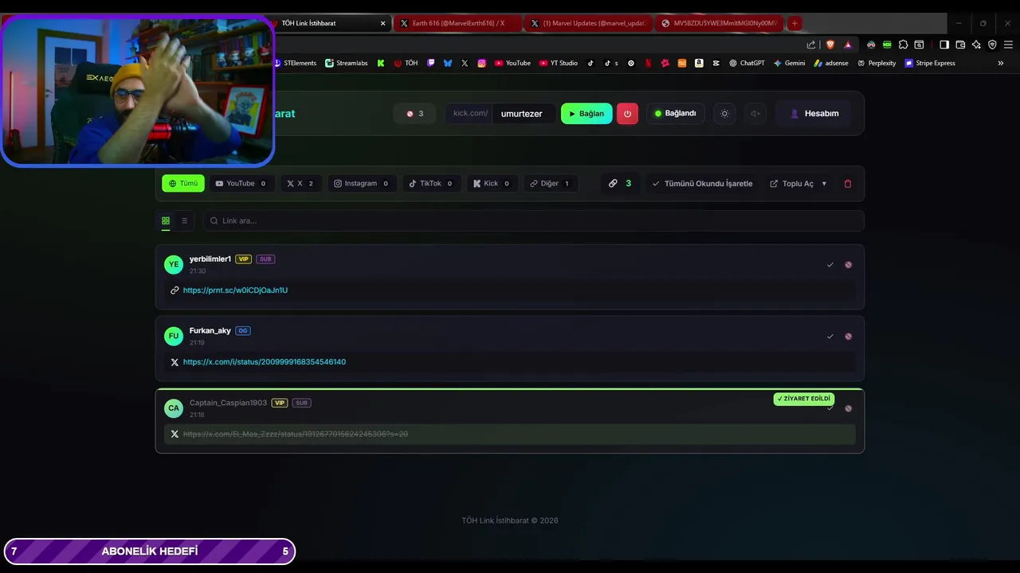Open the Amazon bookmark icon
The width and height of the screenshot is (1020, 573).
[699, 63]
